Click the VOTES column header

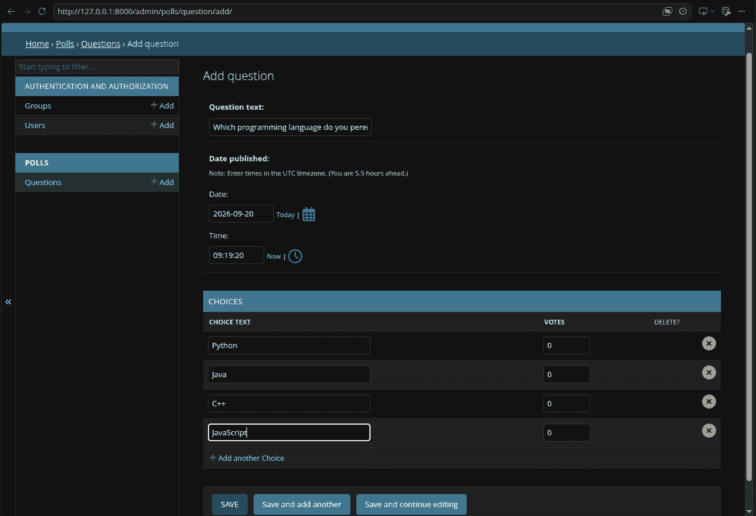click(554, 322)
